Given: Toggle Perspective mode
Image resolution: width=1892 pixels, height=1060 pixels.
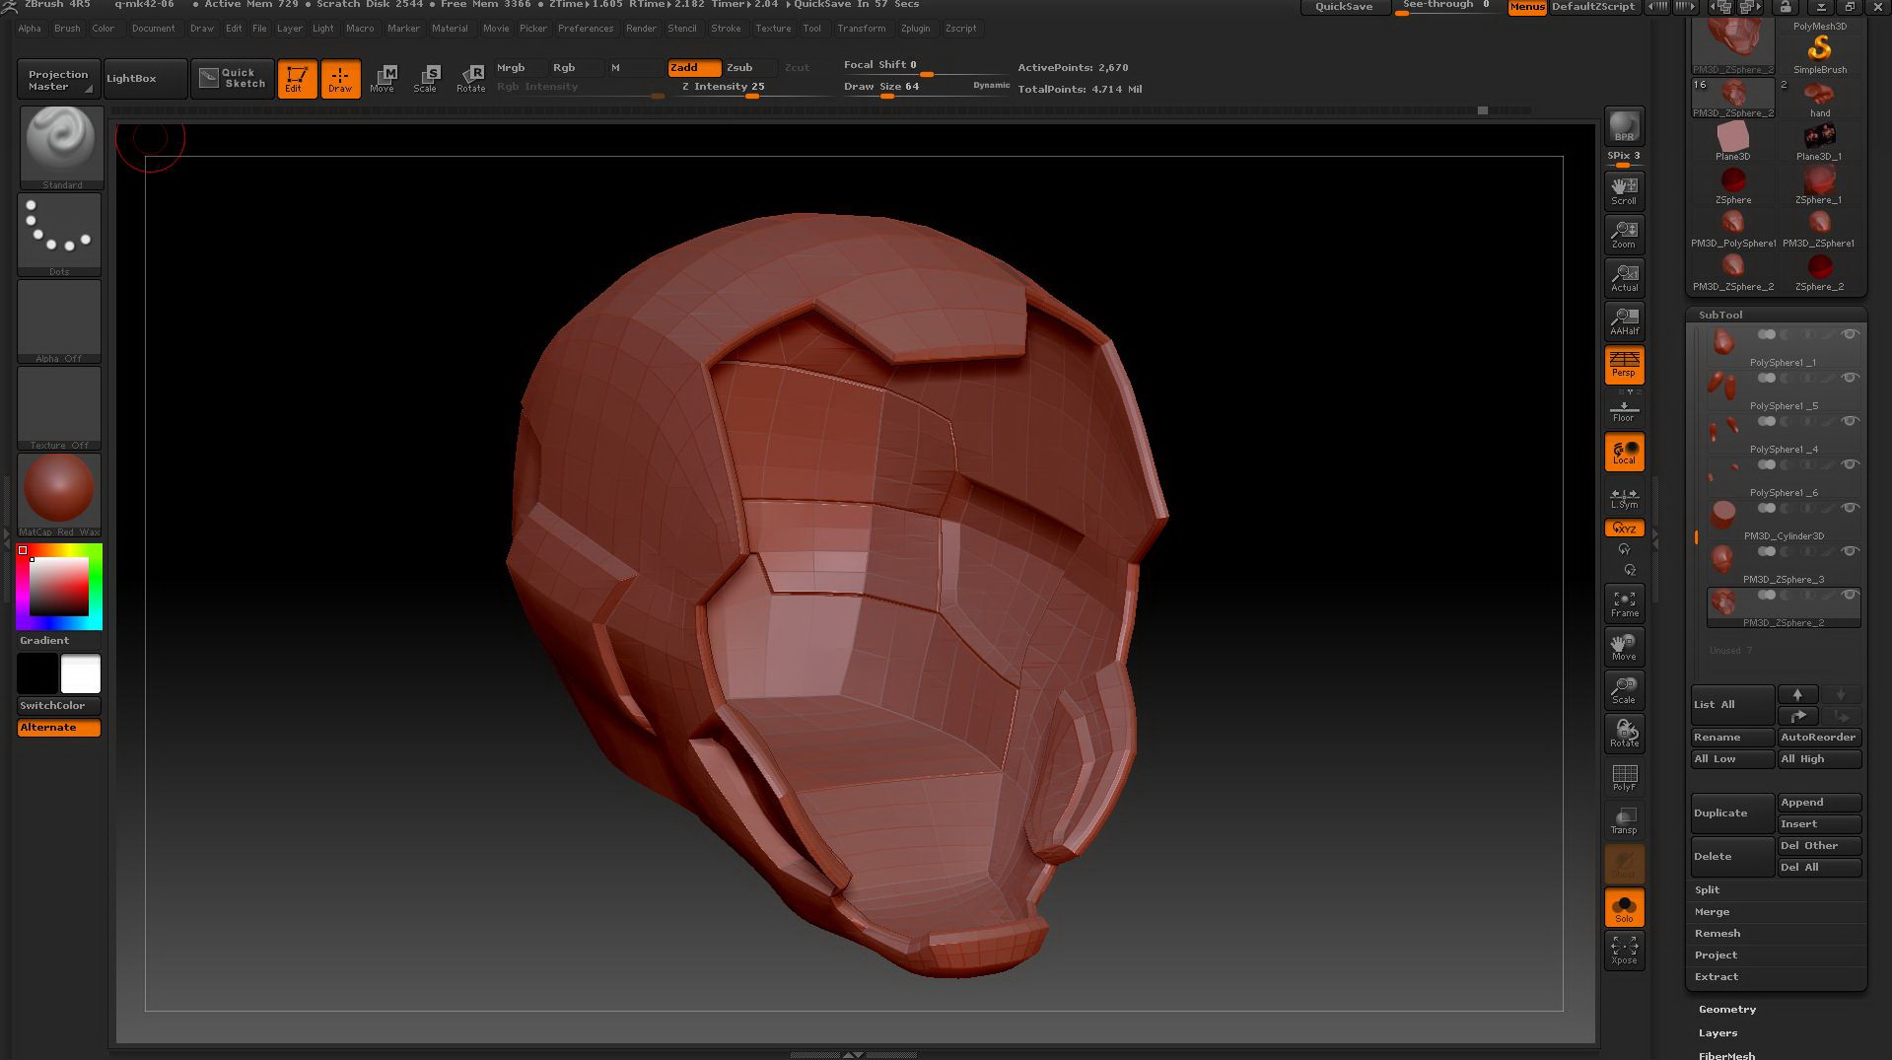Looking at the screenshot, I should (x=1624, y=364).
